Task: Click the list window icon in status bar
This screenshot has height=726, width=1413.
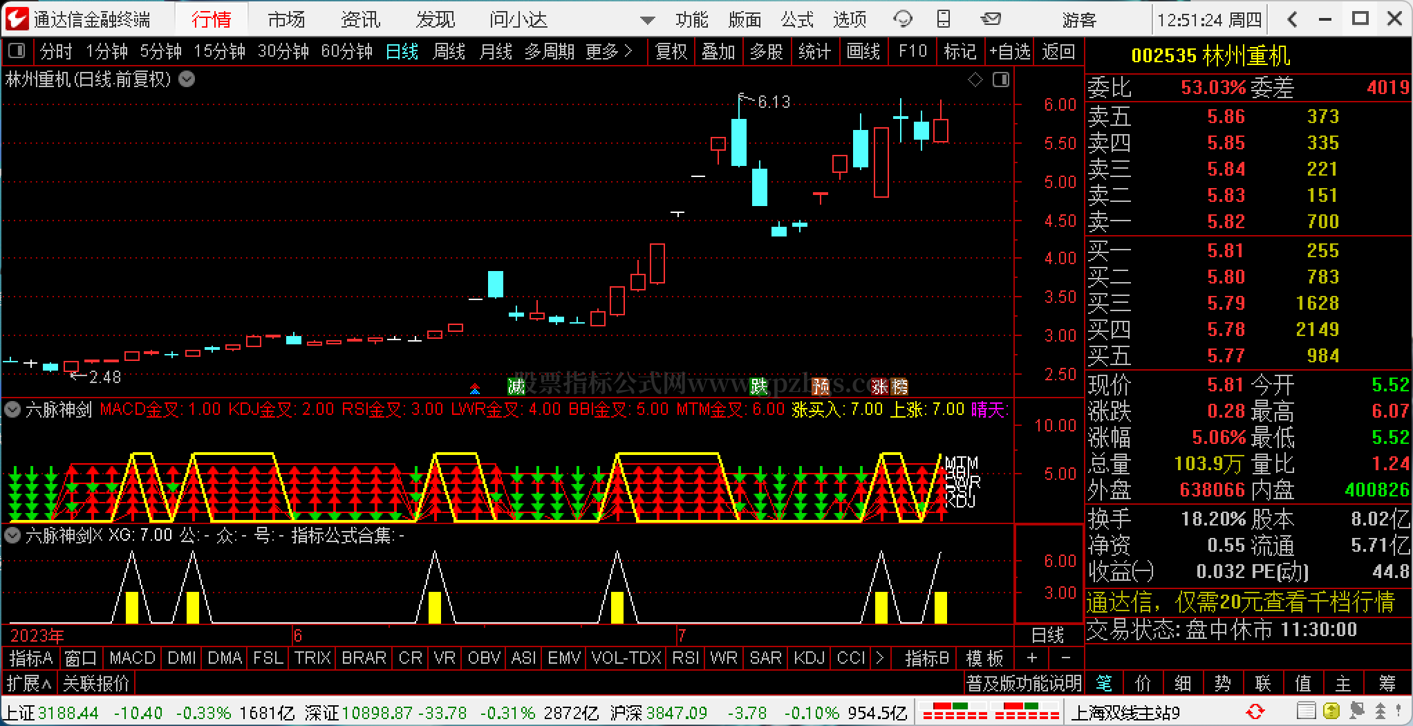Action: pos(1305,711)
